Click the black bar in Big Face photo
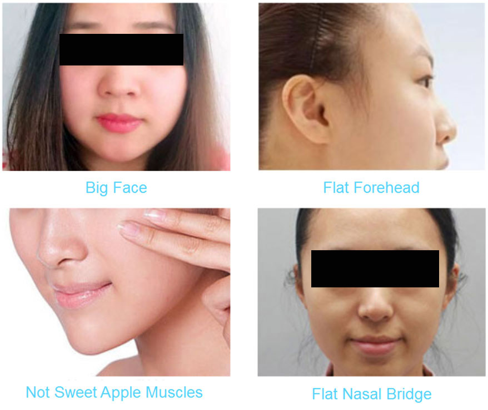The image size is (488, 410). (x=121, y=50)
